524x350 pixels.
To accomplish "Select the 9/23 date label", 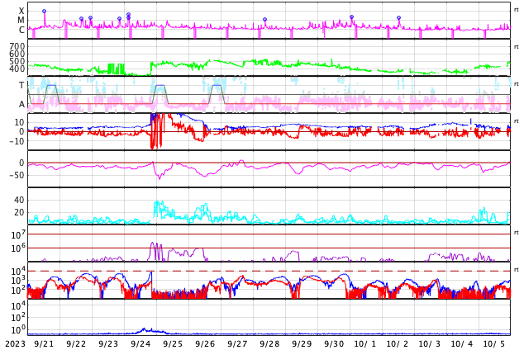I will pyautogui.click(x=108, y=344).
